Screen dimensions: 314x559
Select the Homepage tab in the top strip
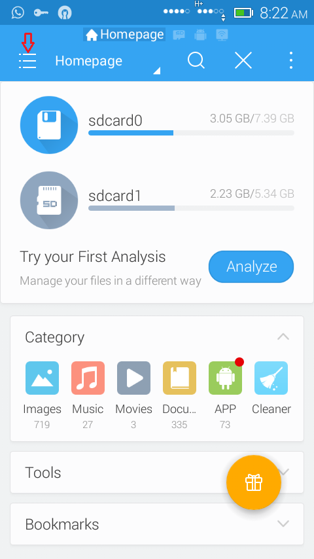tap(124, 35)
